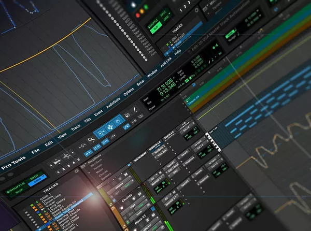This screenshot has width=311, height=231.
Task: Enable SPOT mode in the back window
Action: 163,13
